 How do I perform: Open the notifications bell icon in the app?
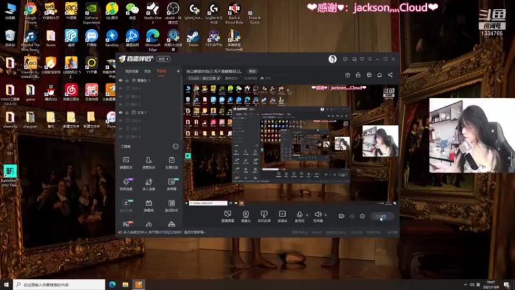click(x=379, y=75)
